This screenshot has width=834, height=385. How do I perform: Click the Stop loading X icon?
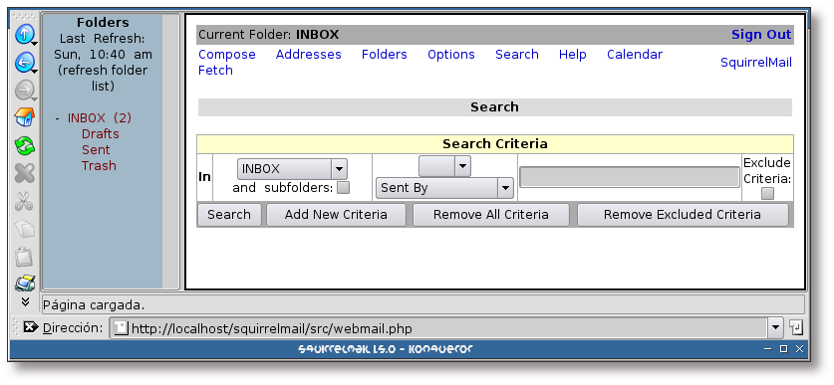click(x=24, y=172)
